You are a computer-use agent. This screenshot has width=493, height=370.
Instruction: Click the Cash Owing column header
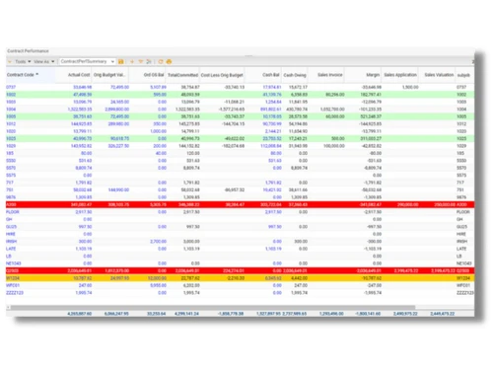tap(295, 75)
